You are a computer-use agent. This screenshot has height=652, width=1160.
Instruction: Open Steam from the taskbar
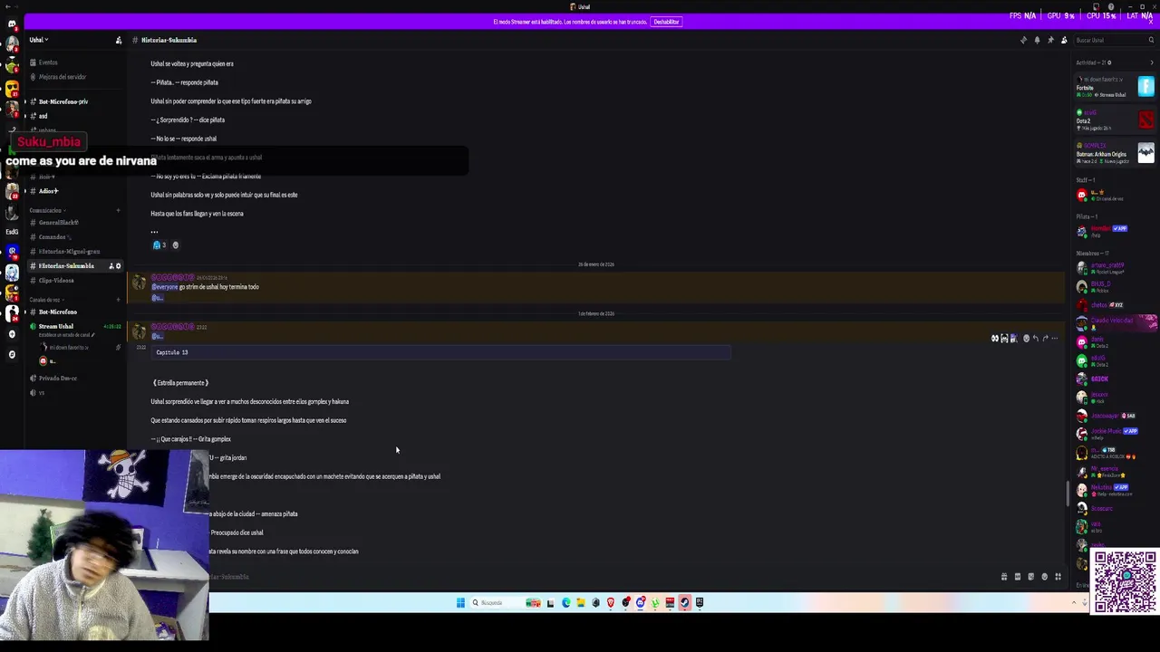(685, 603)
